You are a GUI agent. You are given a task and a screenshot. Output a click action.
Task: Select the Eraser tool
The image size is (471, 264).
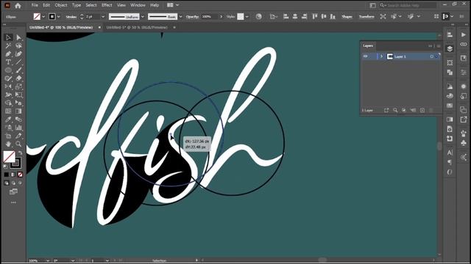[x=18, y=78]
